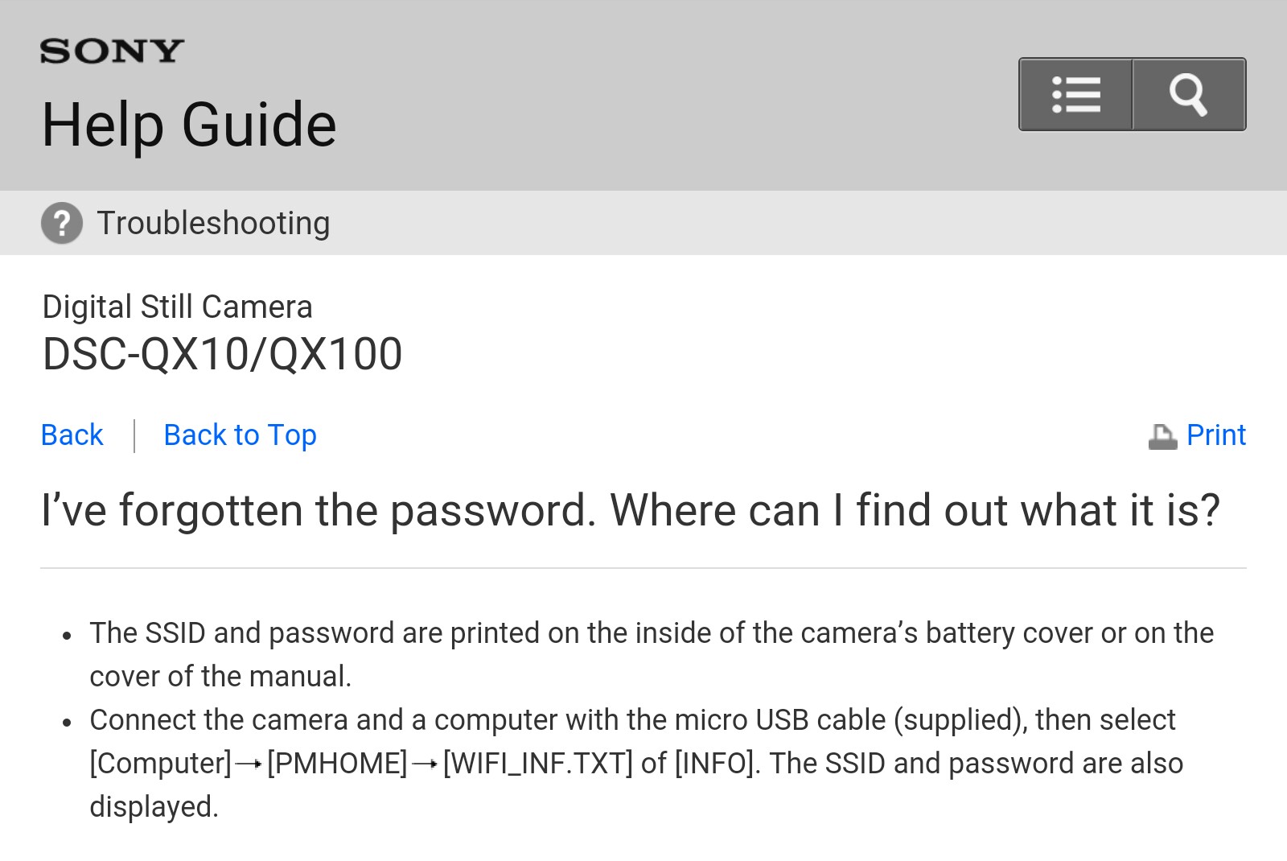Click the bullet text about battery cover
The width and height of the screenshot is (1287, 861).
(651, 633)
